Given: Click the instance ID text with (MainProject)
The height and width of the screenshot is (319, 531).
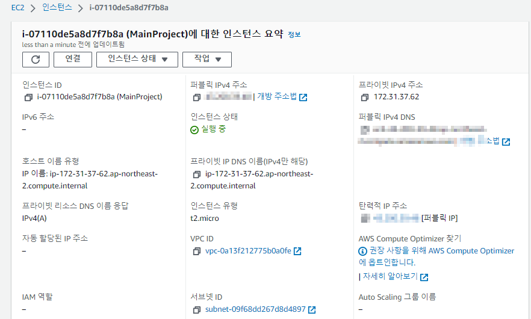Looking at the screenshot, I should 99,97.
